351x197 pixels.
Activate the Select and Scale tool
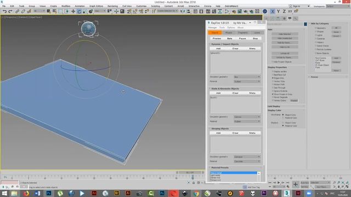(x=85, y=11)
